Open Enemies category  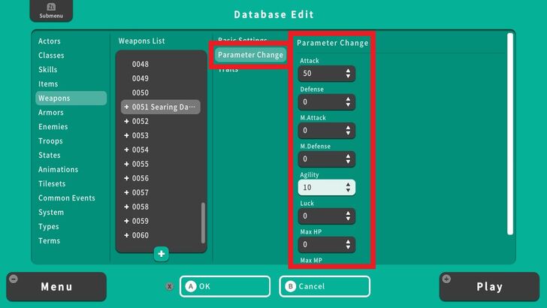tap(53, 127)
